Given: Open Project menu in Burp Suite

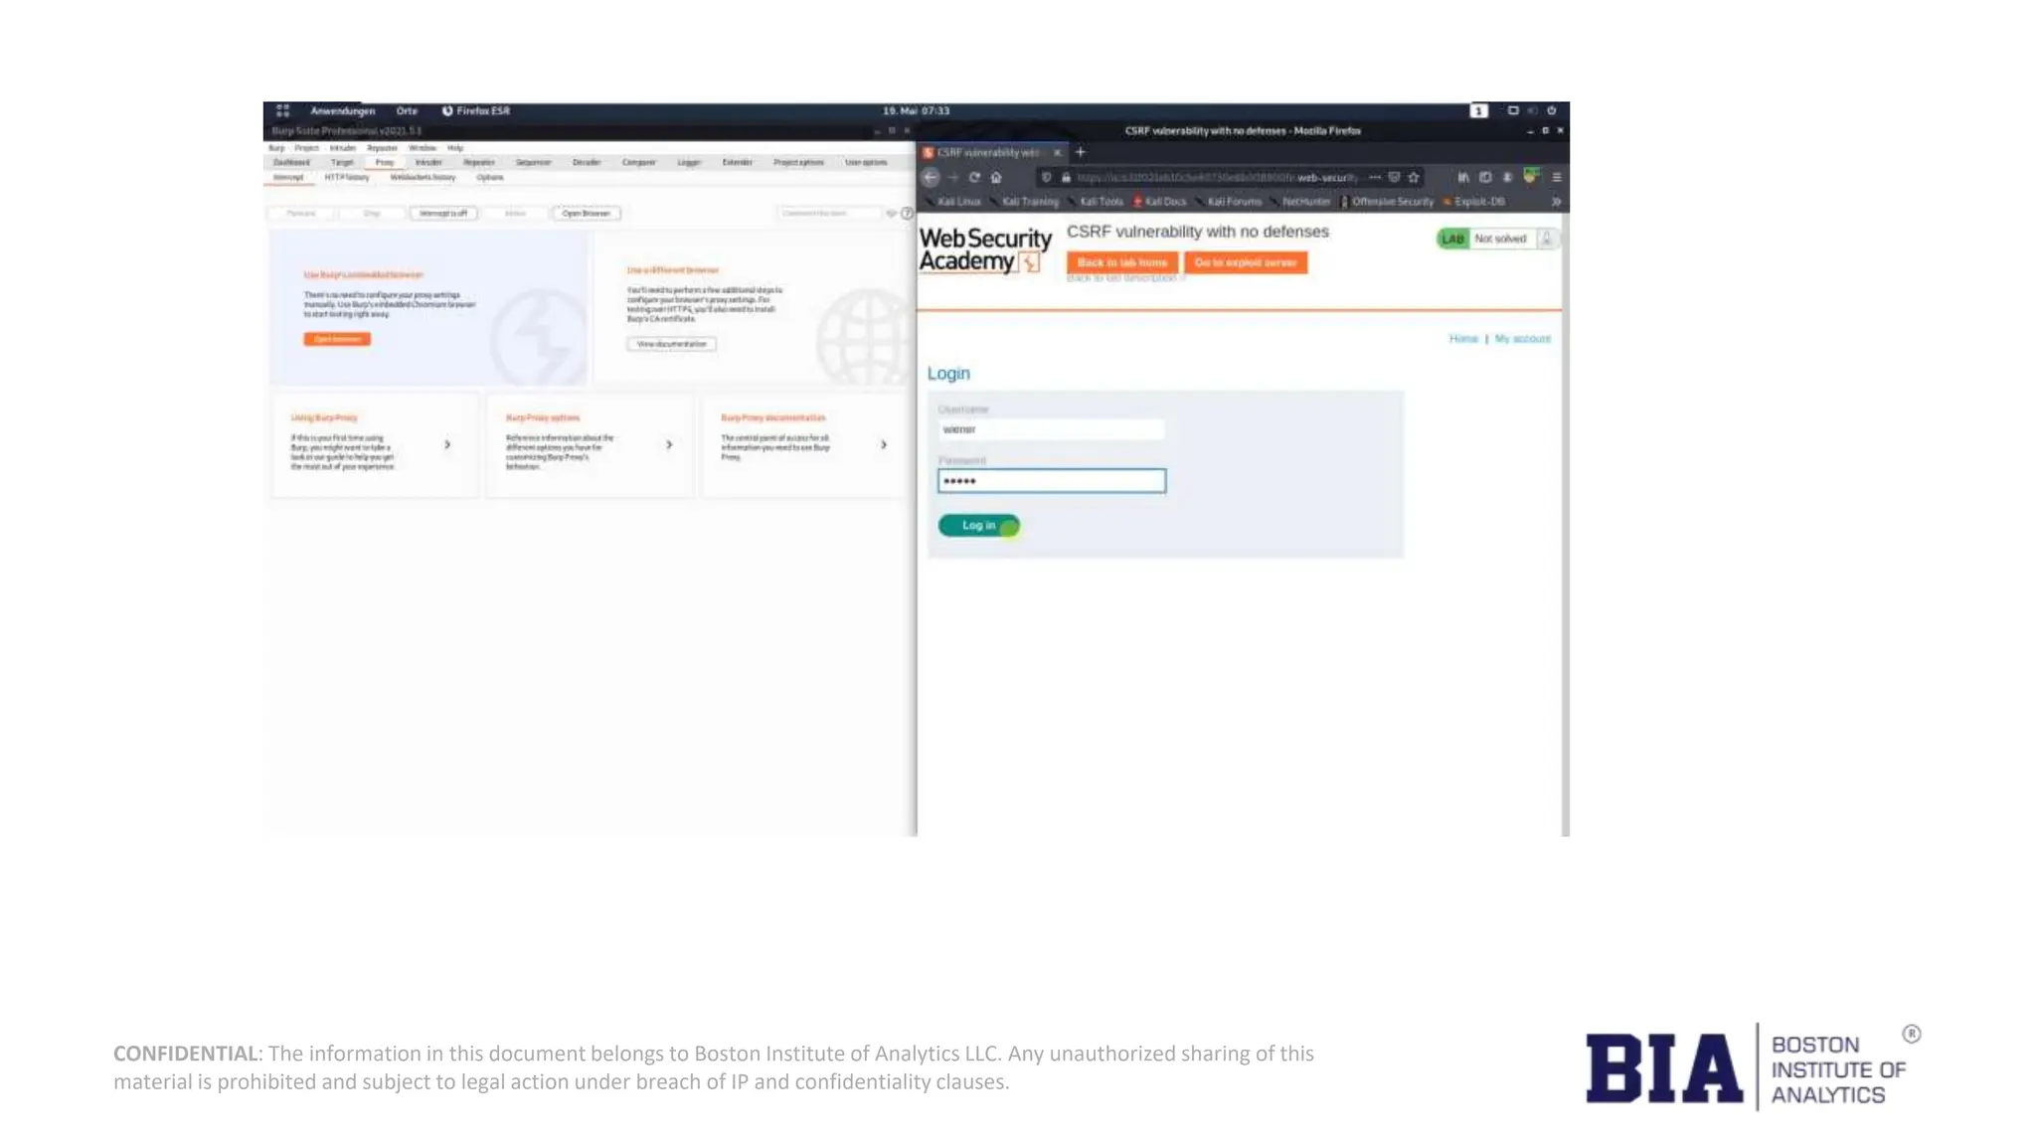Looking at the screenshot, I should pyautogui.click(x=306, y=147).
